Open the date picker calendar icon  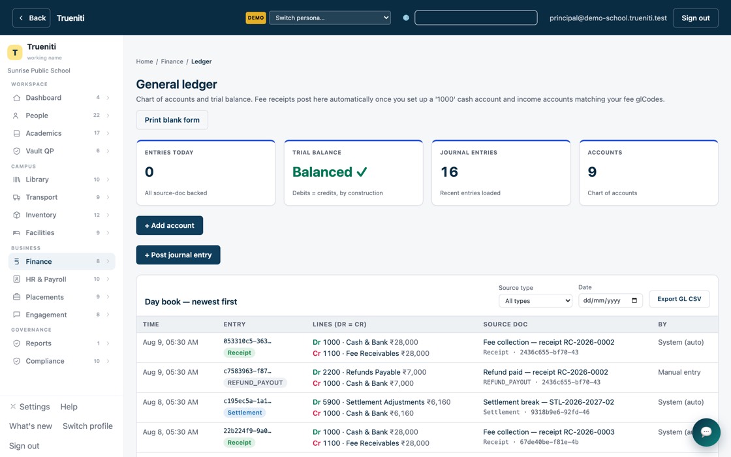coord(634,300)
